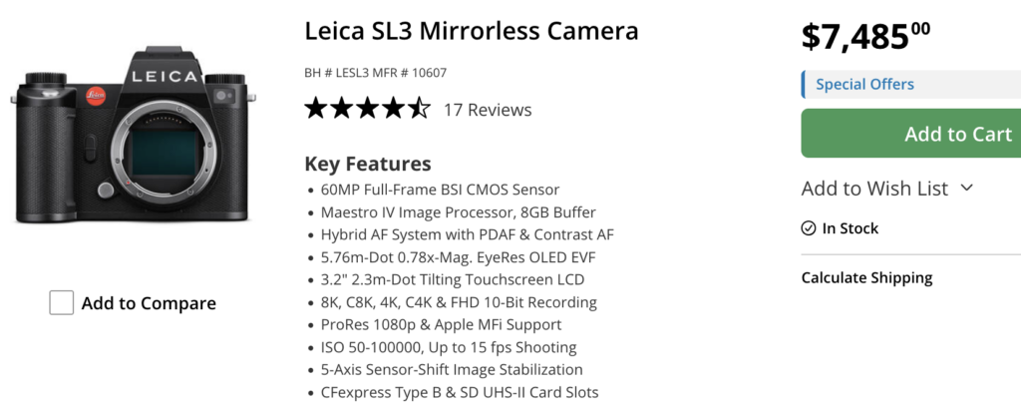This screenshot has height=408, width=1021.
Task: Select the ISO 50-100000 feature line
Action: tap(449, 347)
